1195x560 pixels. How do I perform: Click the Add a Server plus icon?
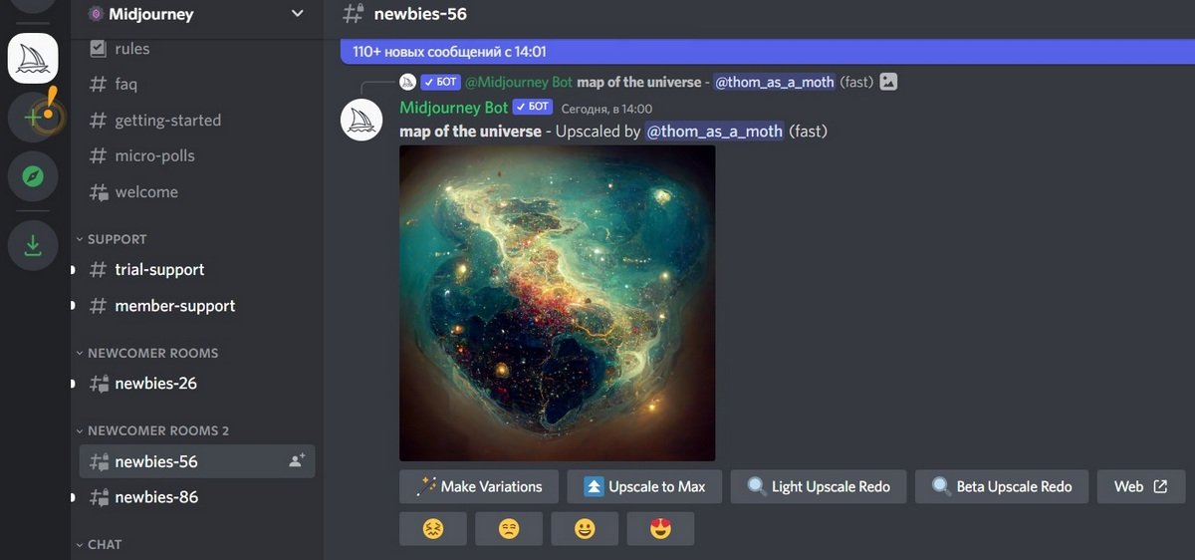tap(33, 118)
